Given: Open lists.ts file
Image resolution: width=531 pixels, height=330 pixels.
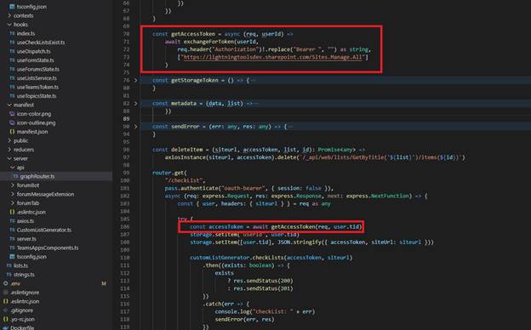Looking at the screenshot, I should click(20, 265).
